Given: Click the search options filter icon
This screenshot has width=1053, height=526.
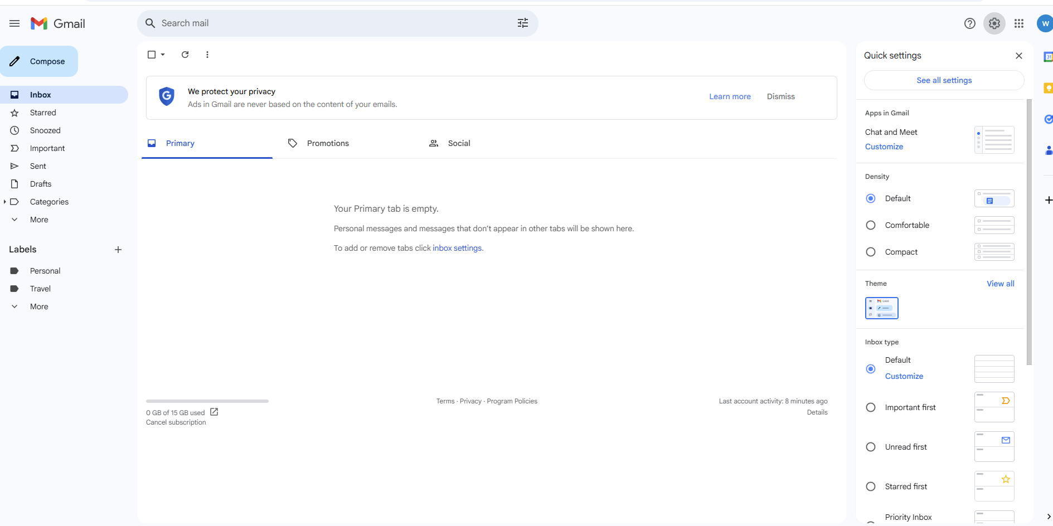Looking at the screenshot, I should [x=522, y=23].
